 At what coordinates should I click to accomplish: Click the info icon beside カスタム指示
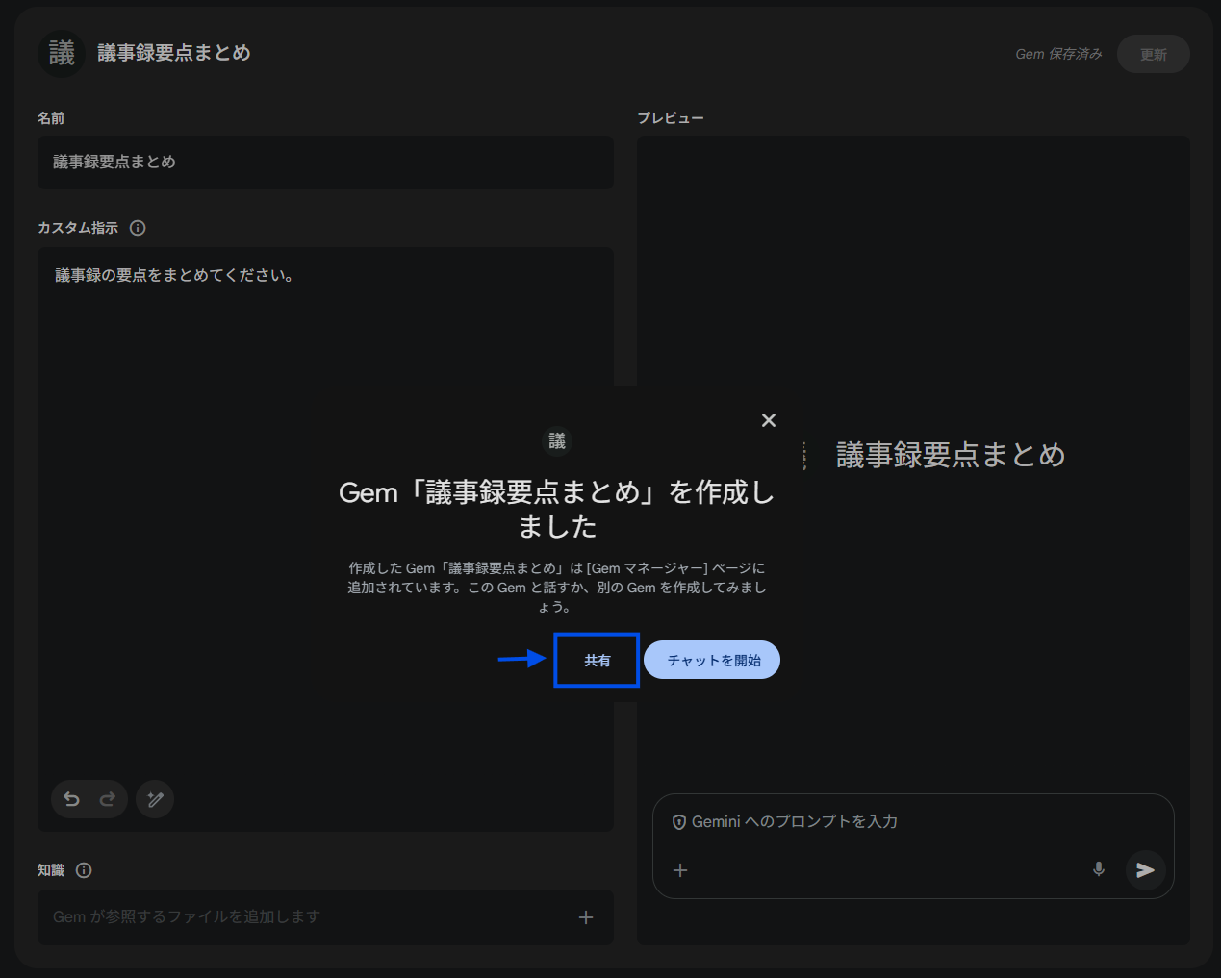pos(138,228)
